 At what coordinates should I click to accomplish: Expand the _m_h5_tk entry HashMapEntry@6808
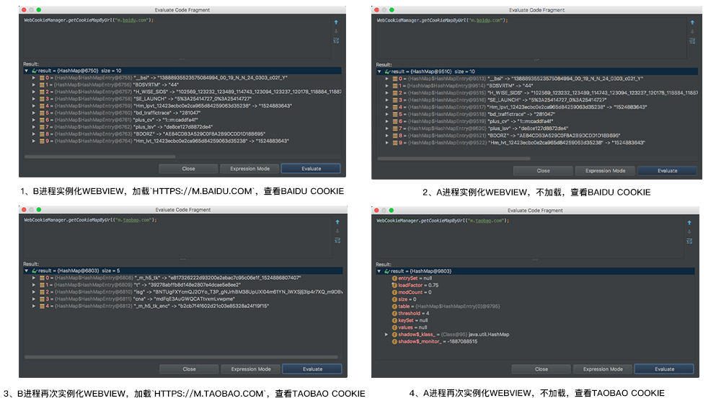click(34, 278)
